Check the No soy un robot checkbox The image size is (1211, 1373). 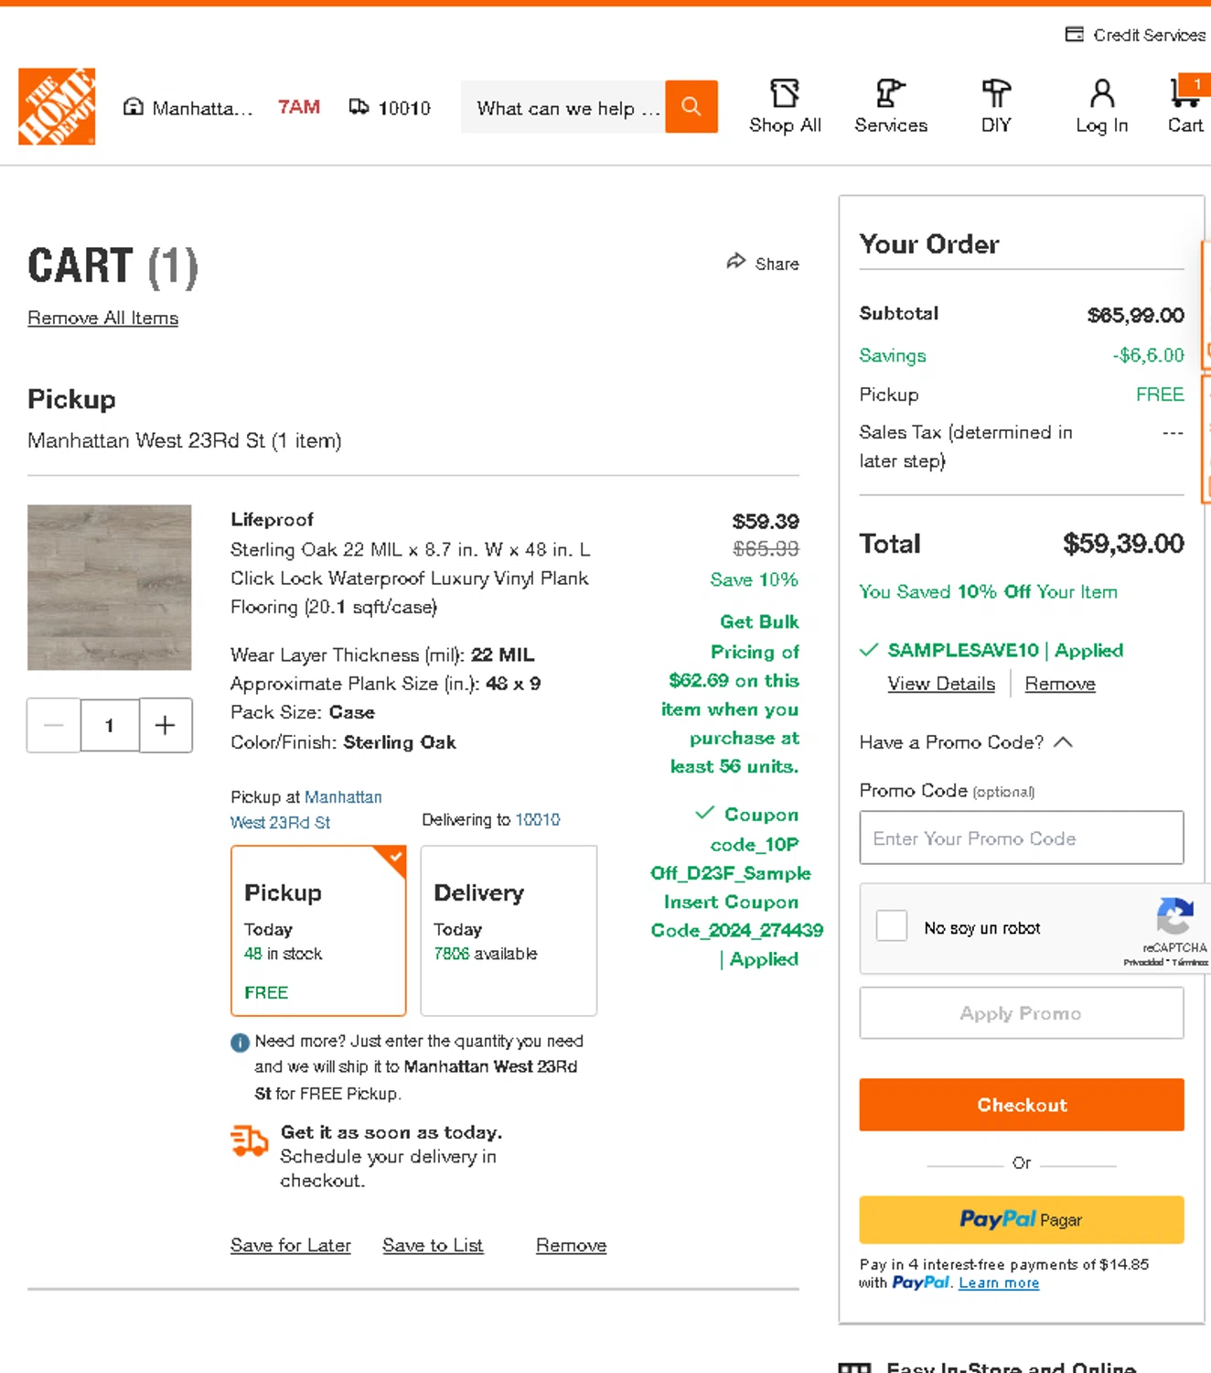[x=892, y=925]
